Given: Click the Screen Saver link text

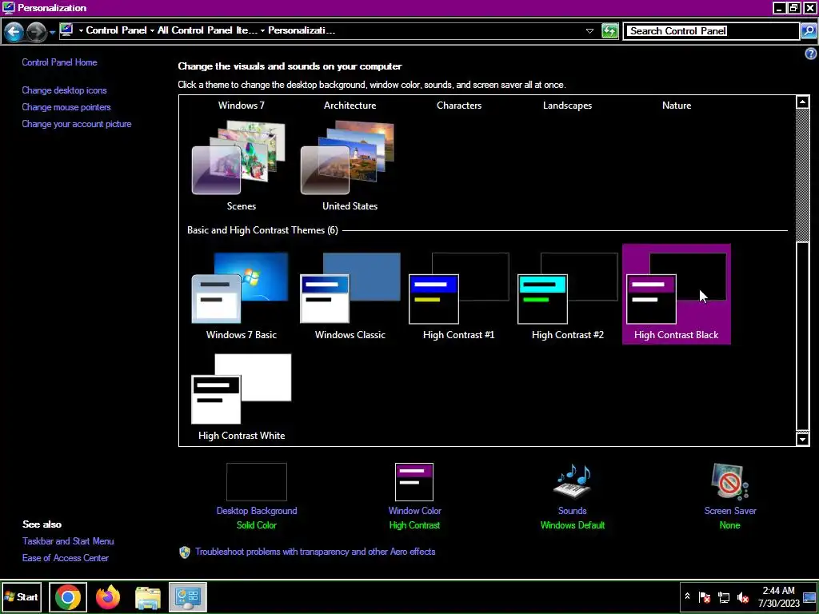Looking at the screenshot, I should coord(729,511).
